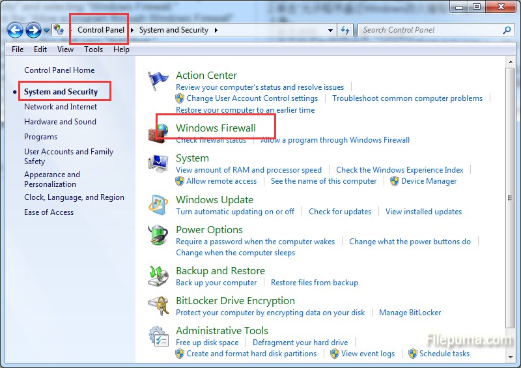This screenshot has height=368, width=521.
Task: Click the System computer icon
Action: 158,164
